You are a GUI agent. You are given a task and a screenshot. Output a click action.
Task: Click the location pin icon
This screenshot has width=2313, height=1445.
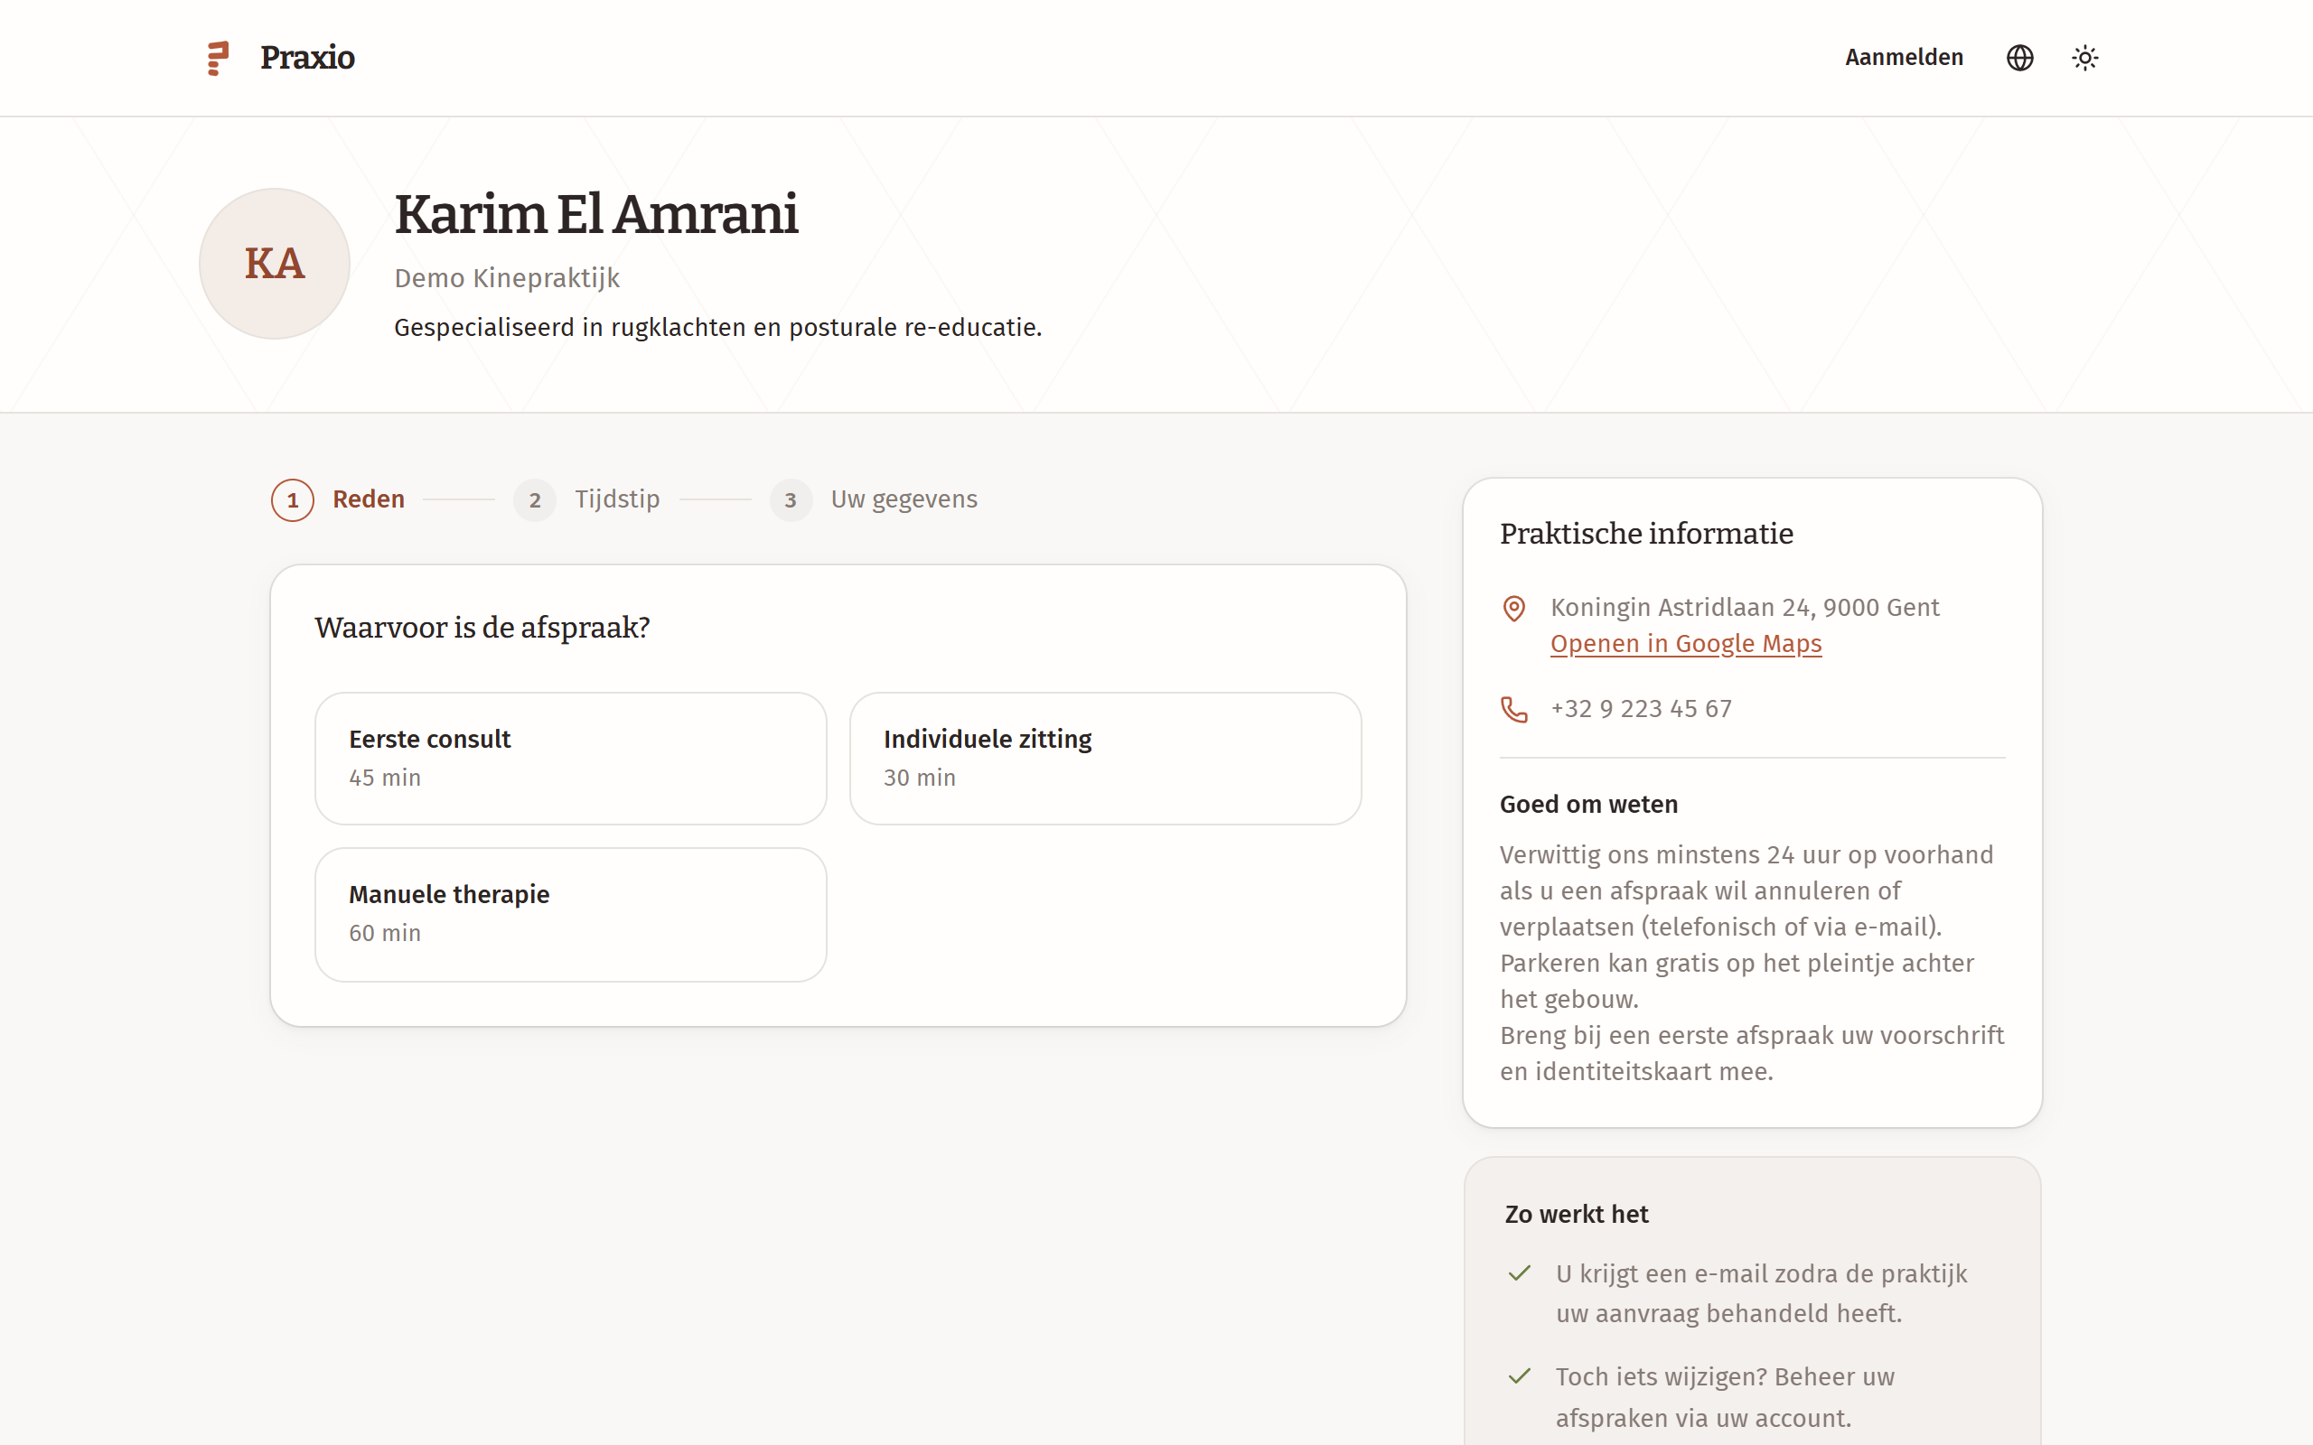(x=1514, y=609)
